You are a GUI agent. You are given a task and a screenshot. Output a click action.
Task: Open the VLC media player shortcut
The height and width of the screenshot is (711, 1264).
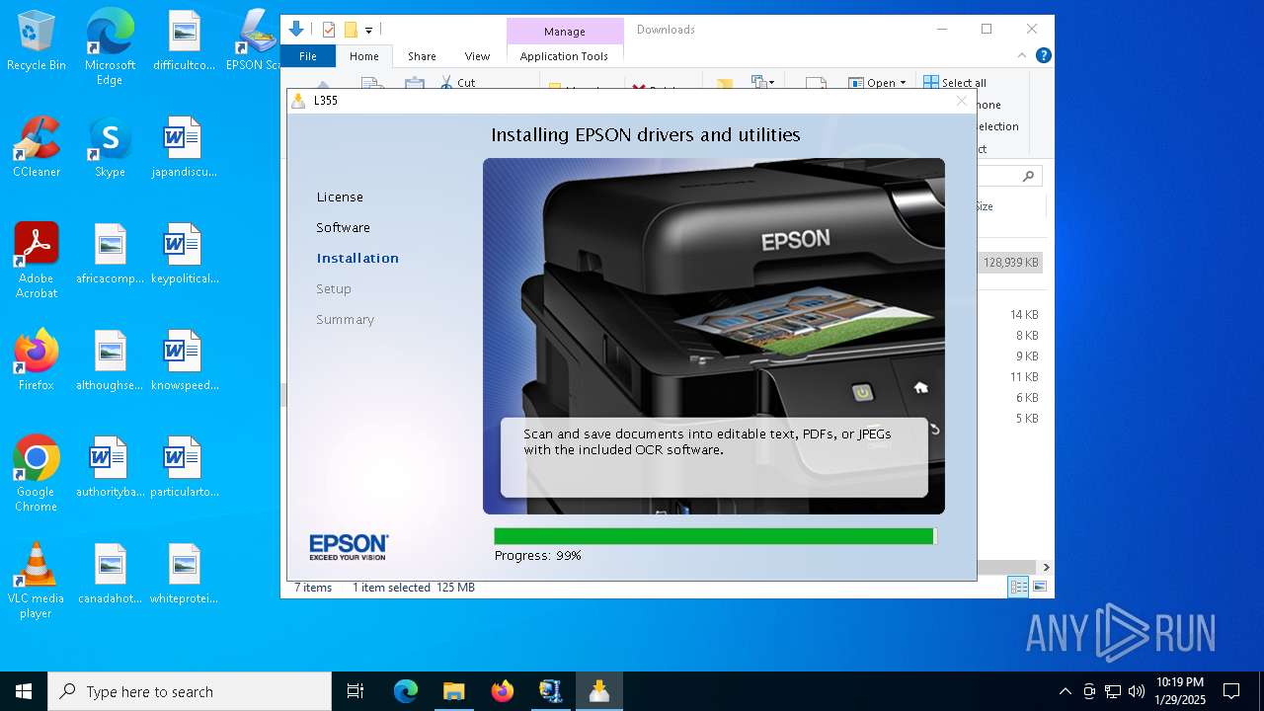point(37,581)
